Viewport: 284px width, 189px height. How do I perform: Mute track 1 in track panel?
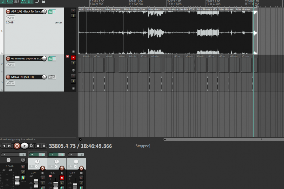tap(73, 10)
